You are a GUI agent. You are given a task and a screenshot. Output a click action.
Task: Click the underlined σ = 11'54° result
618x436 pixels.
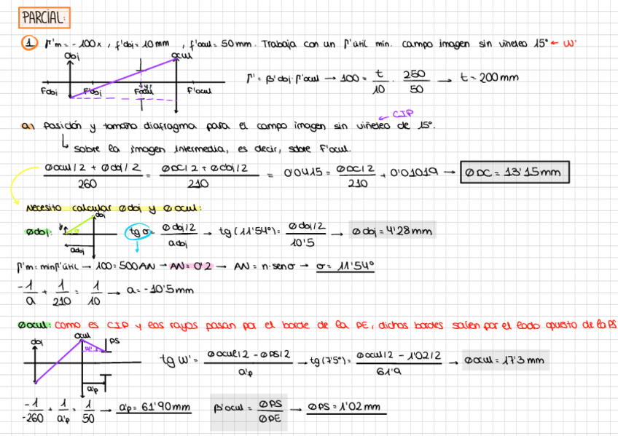[x=345, y=267]
